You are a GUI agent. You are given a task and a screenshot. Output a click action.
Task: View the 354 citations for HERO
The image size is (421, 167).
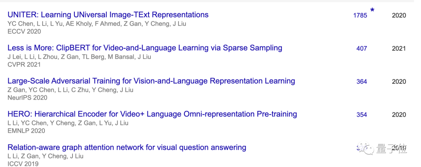(362, 115)
